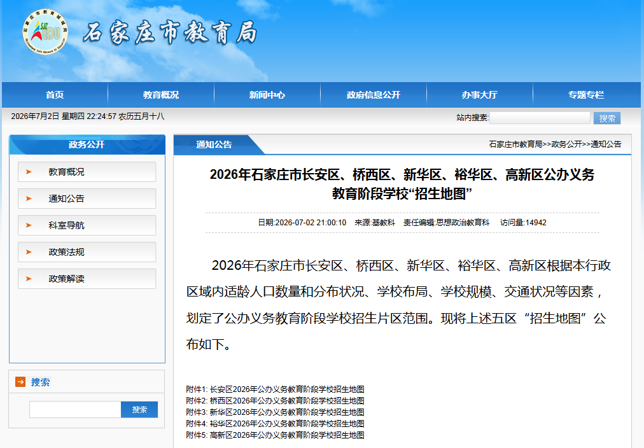Open 通知公告 in the left sidebar
The image size is (644, 448).
[x=87, y=199]
